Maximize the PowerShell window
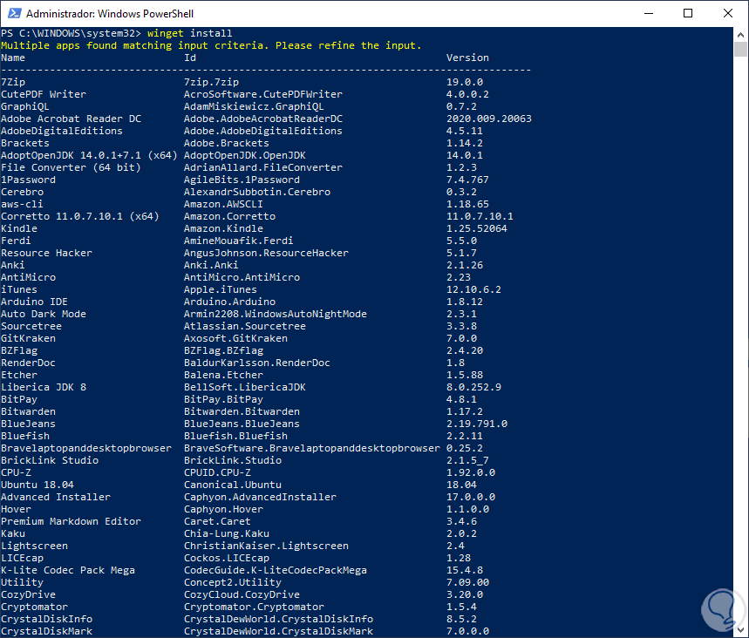The width and height of the screenshot is (749, 638). click(689, 14)
